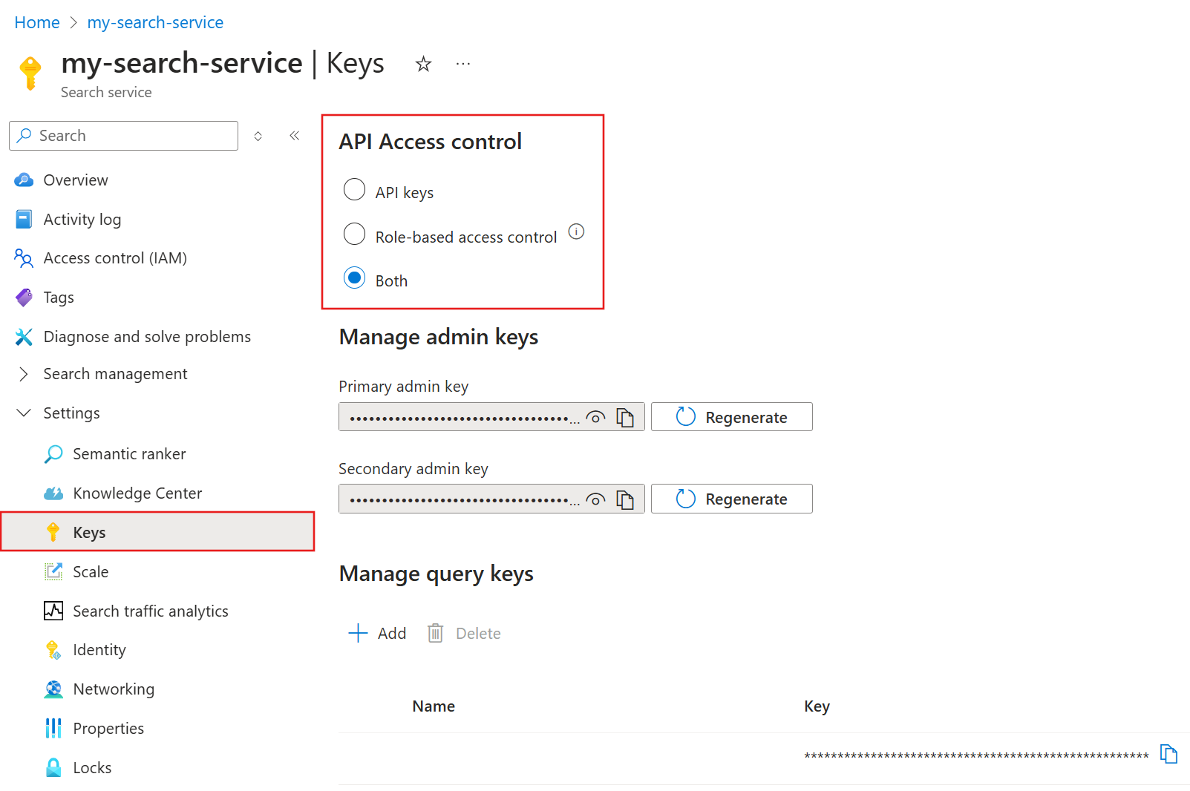Expand the Search management section
The width and height of the screenshot is (1190, 791).
pyautogui.click(x=23, y=373)
